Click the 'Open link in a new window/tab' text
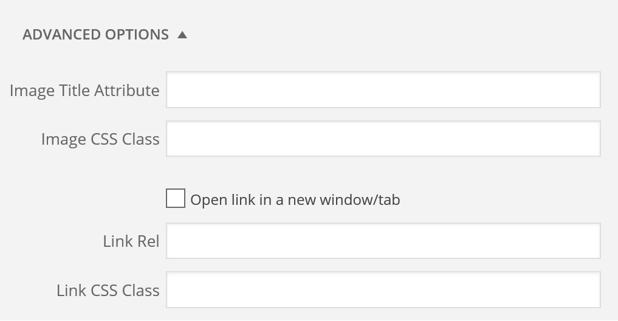This screenshot has height=321, width=618. point(295,199)
